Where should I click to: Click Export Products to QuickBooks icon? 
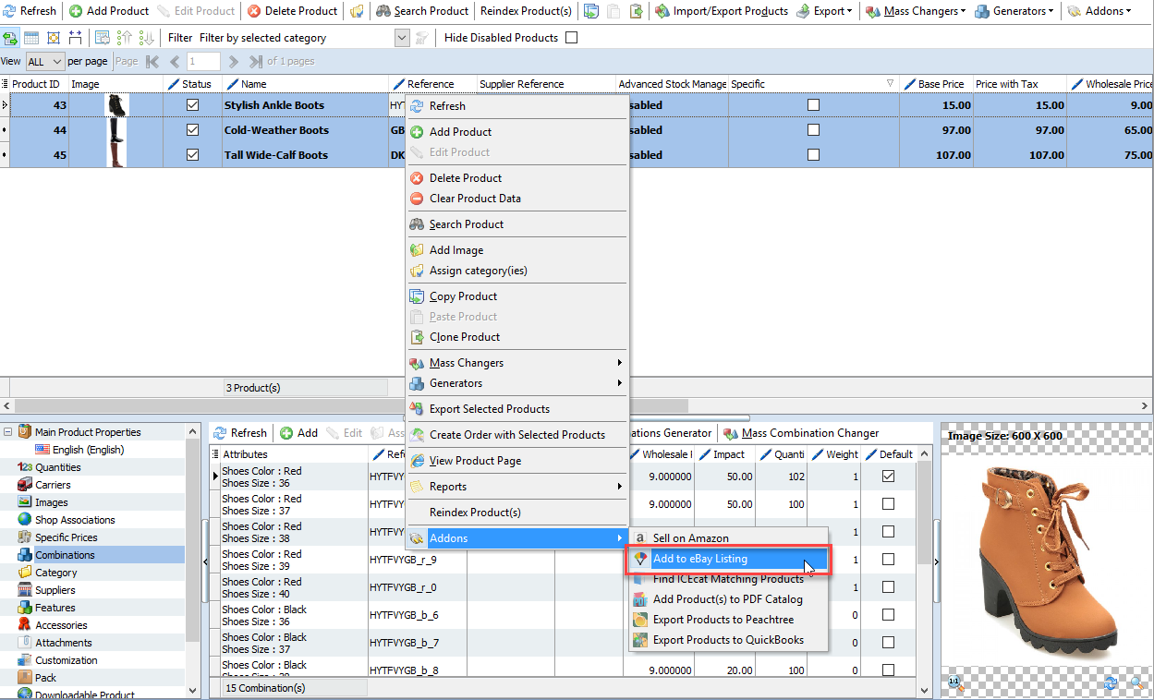tap(640, 640)
